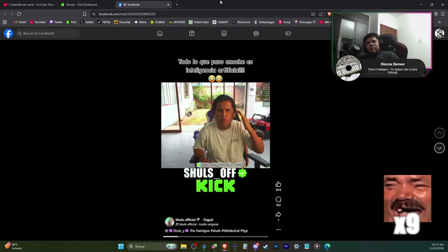Open the Donoclip bookmark
The width and height of the screenshot is (448, 252).
pyautogui.click(x=122, y=22)
